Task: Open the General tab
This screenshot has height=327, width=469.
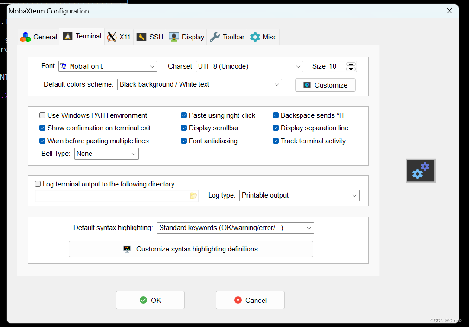Action: 39,37
